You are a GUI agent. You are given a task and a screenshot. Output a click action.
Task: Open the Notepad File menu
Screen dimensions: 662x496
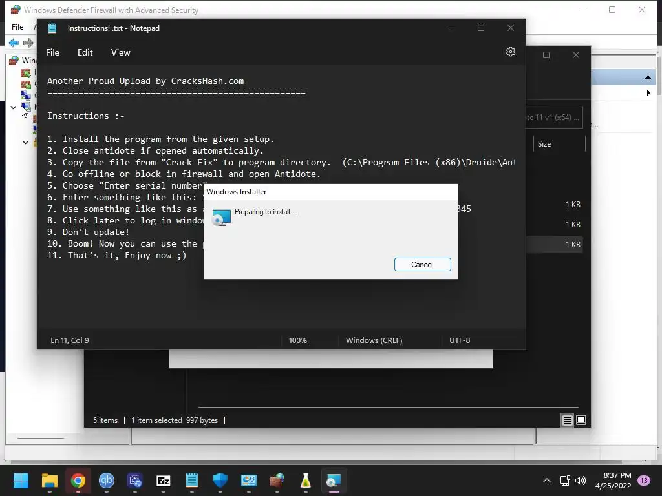pos(53,52)
